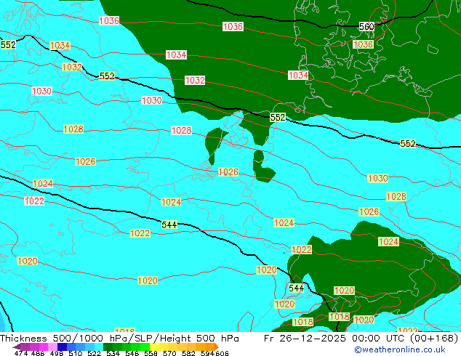Click the 594 legend value

coord(207,353)
